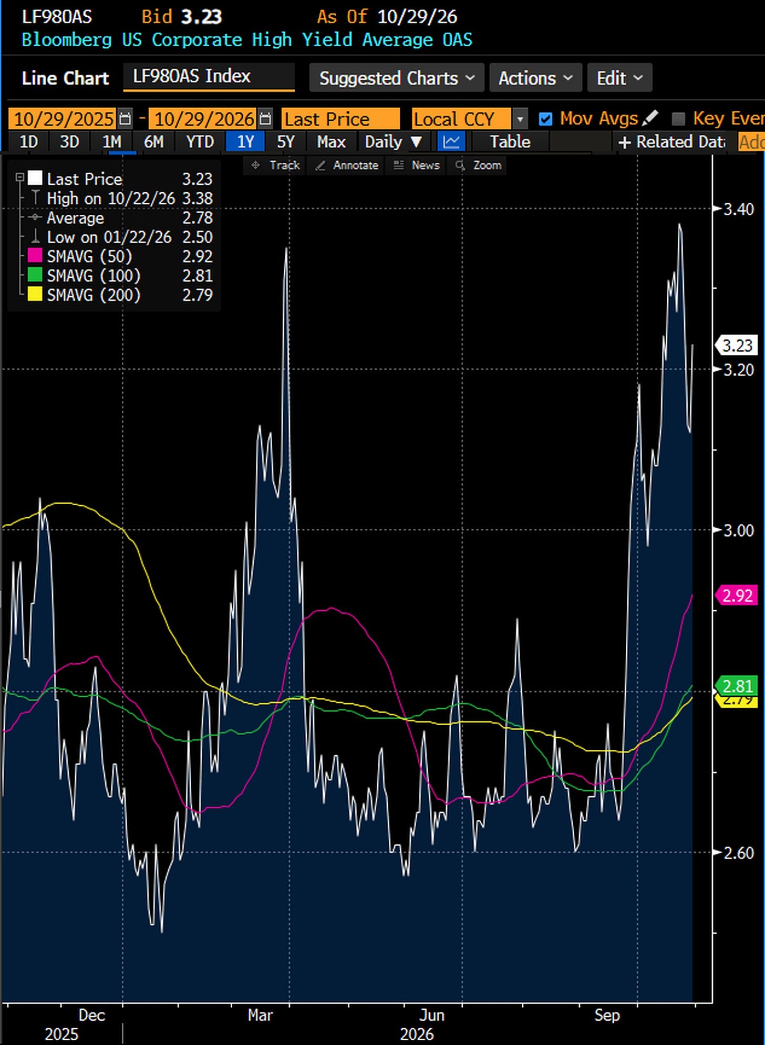Click the yellow SMAVG (200) legend swatch

click(x=35, y=295)
